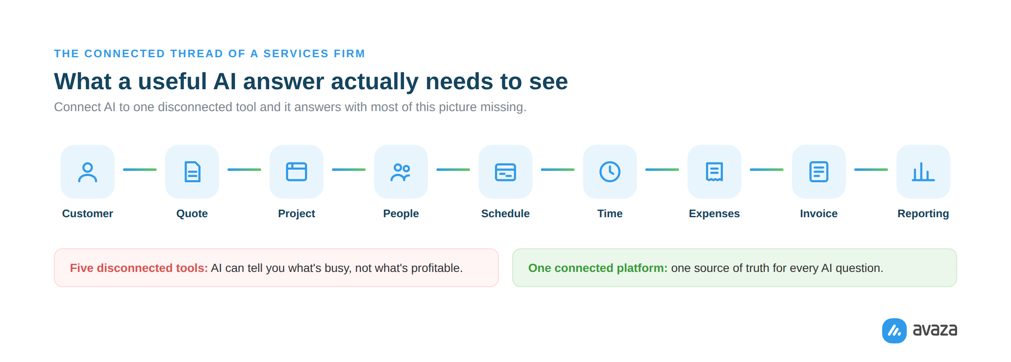
Task: Select the Quote document icon
Action: [x=192, y=172]
